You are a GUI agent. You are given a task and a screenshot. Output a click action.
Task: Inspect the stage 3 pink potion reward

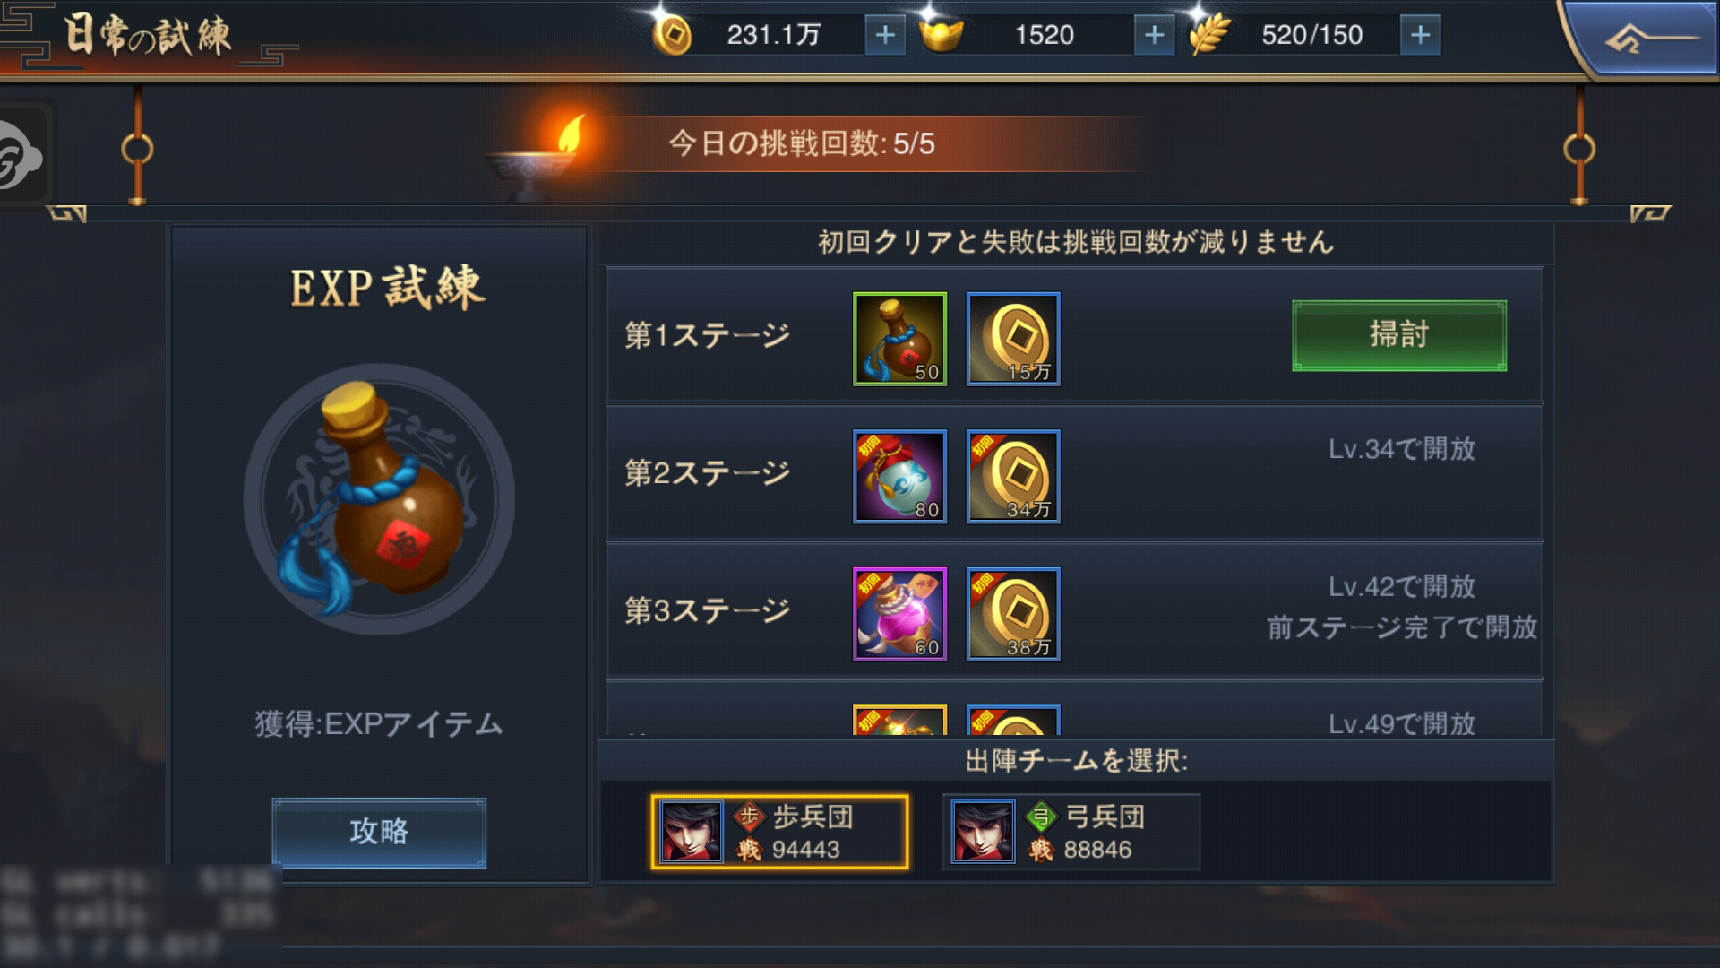point(899,615)
